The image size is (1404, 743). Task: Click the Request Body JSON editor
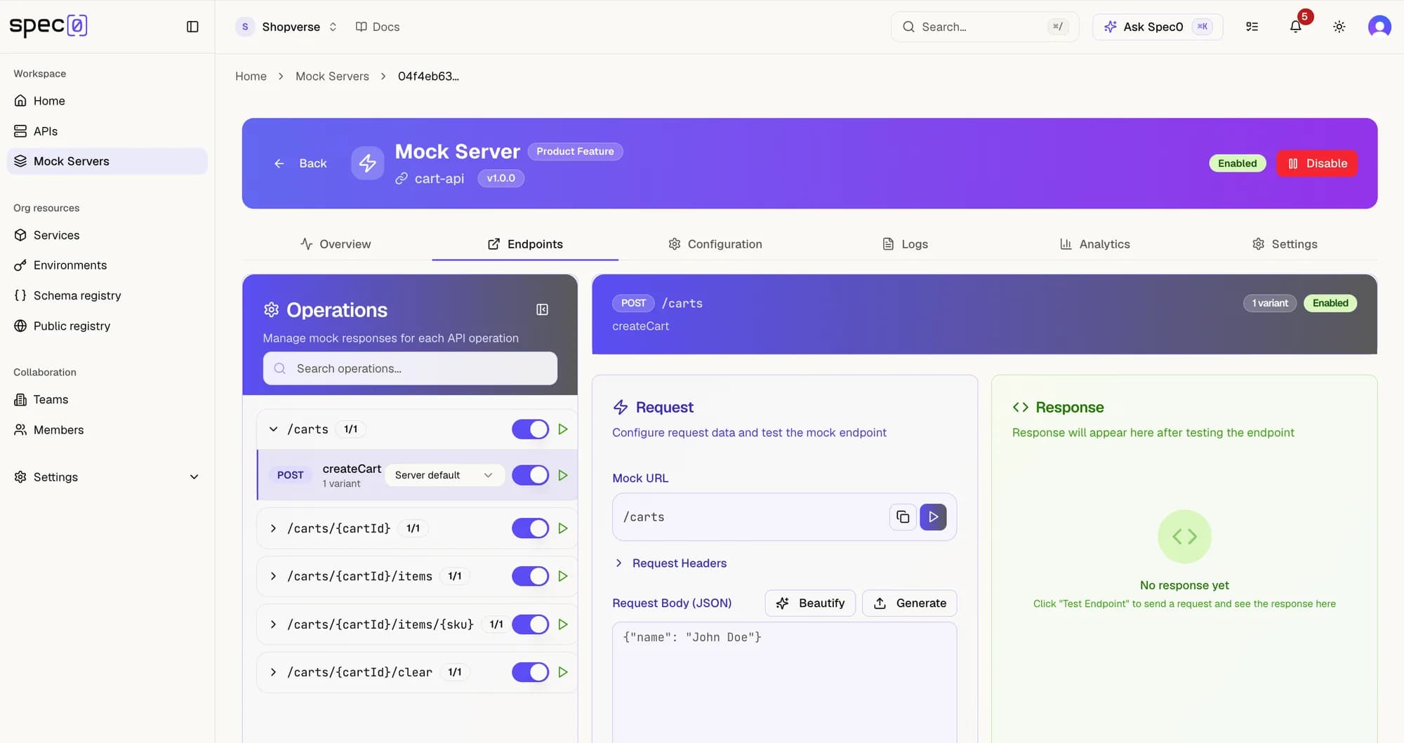click(784, 682)
